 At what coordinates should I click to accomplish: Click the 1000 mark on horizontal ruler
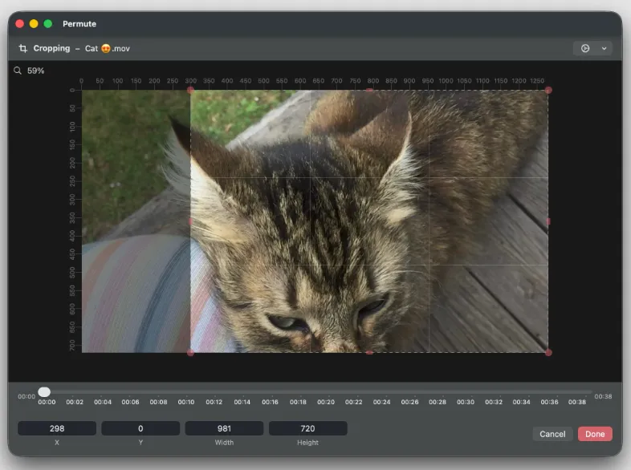click(x=446, y=81)
